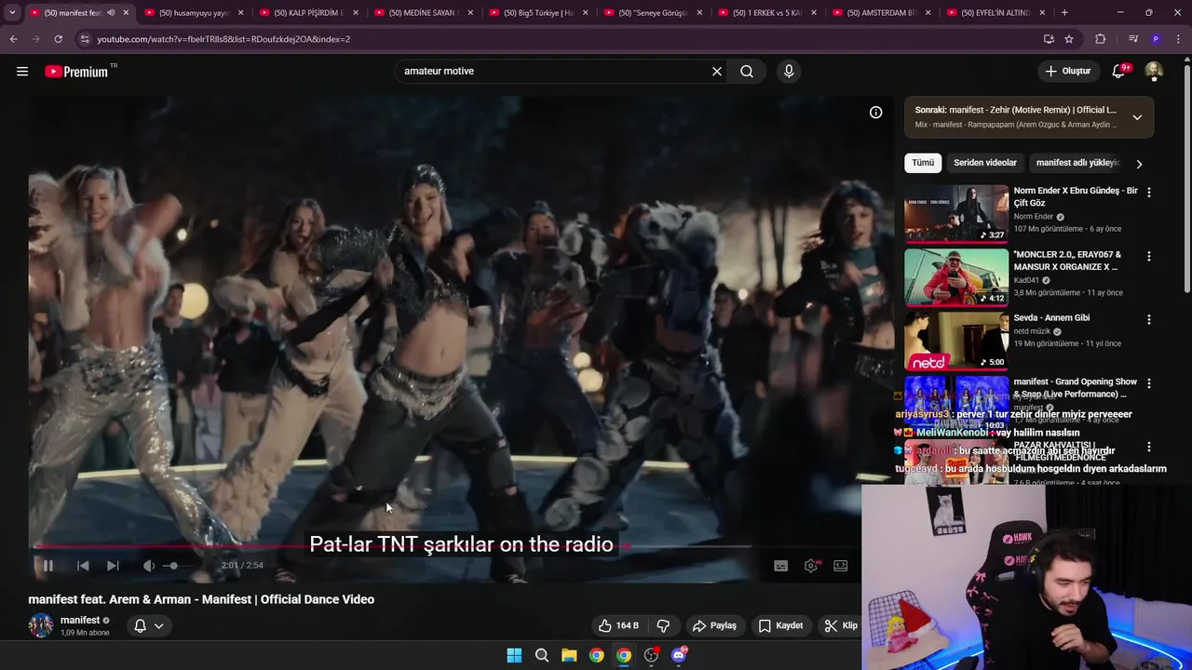1192x670 pixels.
Task: Open Chrome three-dot menu
Action: click(x=1178, y=39)
